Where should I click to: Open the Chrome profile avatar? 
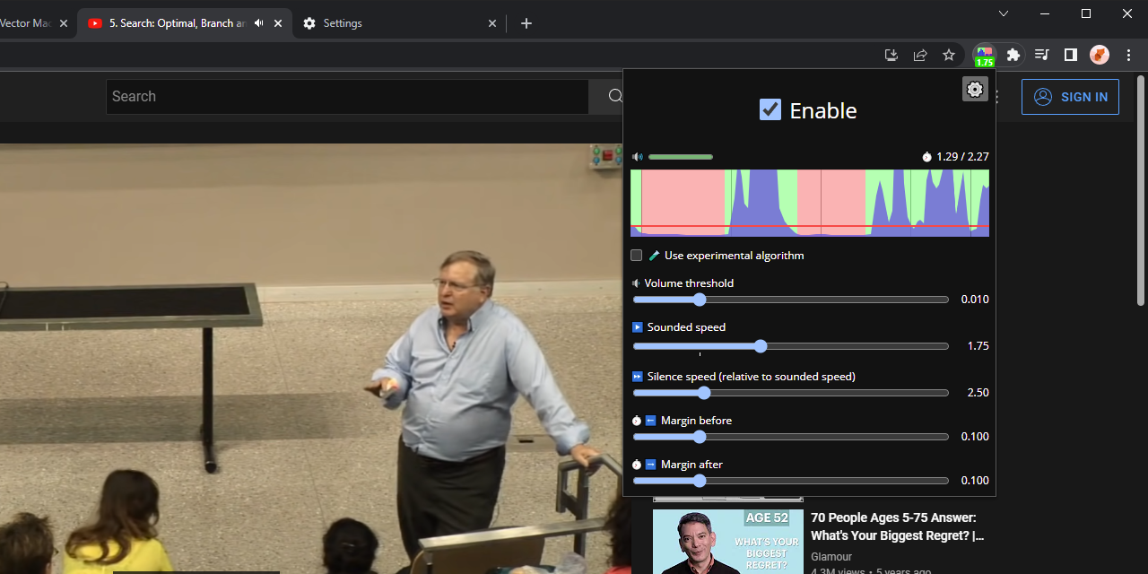click(1100, 55)
